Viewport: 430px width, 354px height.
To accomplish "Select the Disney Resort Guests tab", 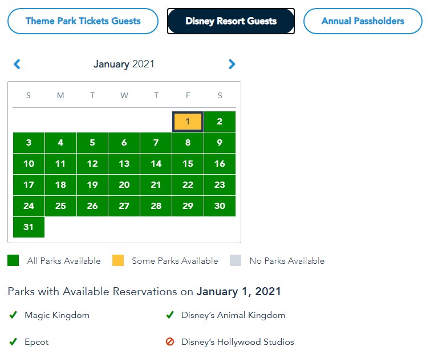I will (231, 21).
